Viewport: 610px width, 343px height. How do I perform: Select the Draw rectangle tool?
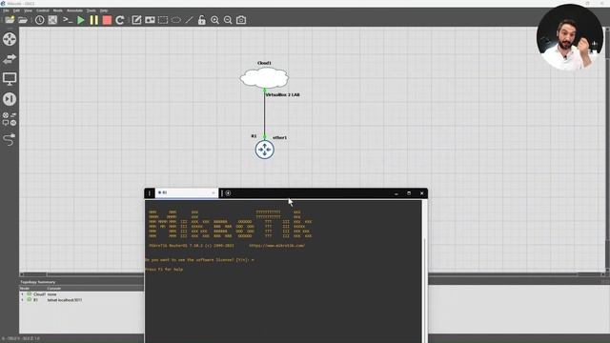click(x=163, y=20)
